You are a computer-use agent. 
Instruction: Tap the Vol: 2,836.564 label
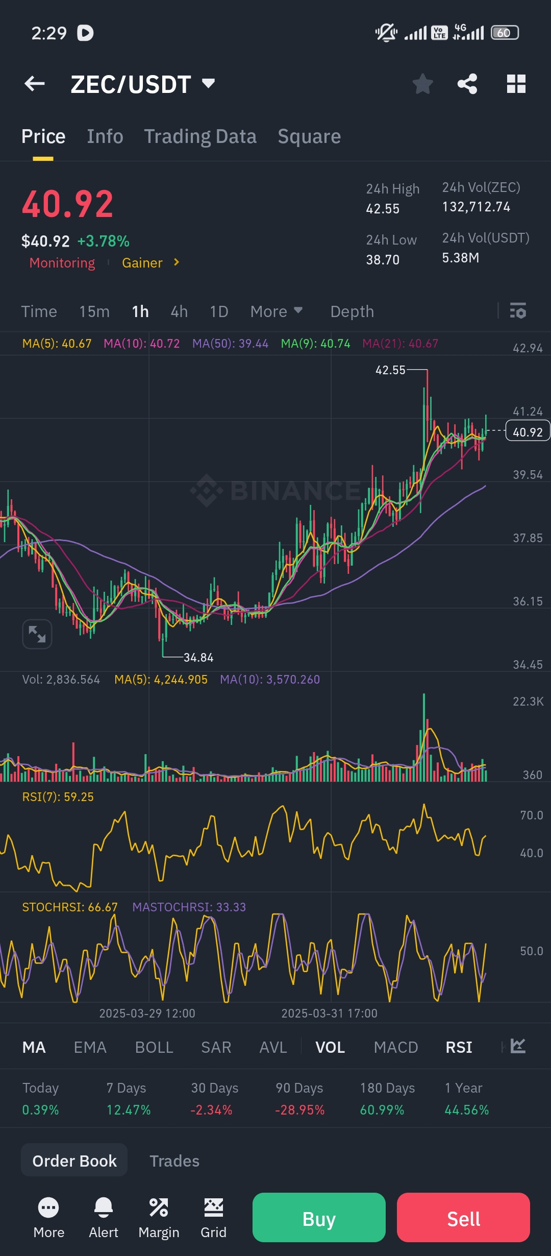click(61, 680)
